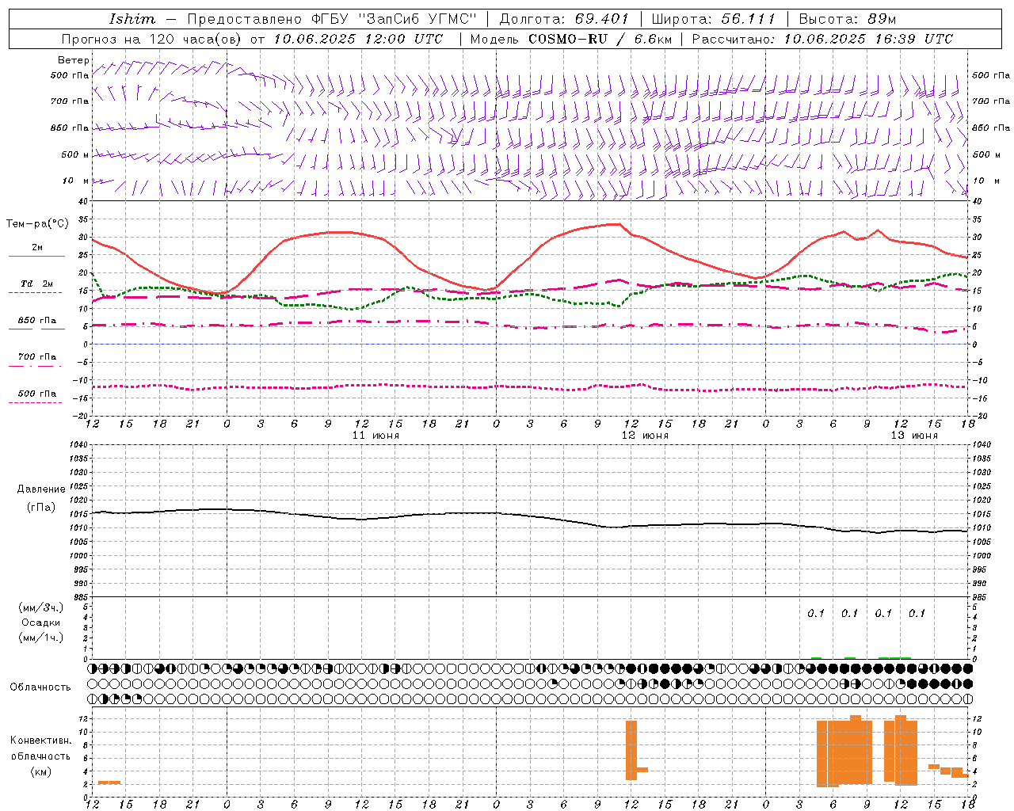Screen dimensions: 1014x811
Task: Click the "(мм/1ч.)" precipitation unit label
Action: click(x=41, y=638)
